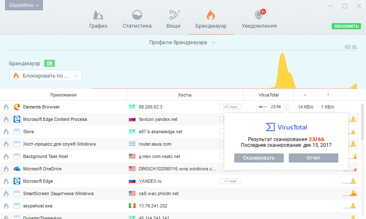Open the Блокировать по... mode dropdown
This screenshot has height=219, width=366.
click(x=45, y=76)
